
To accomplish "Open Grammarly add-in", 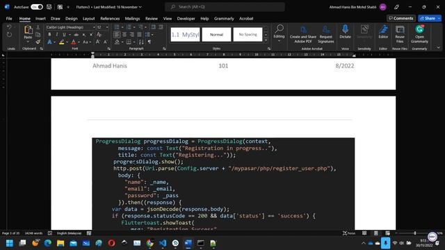I will 419,34.
